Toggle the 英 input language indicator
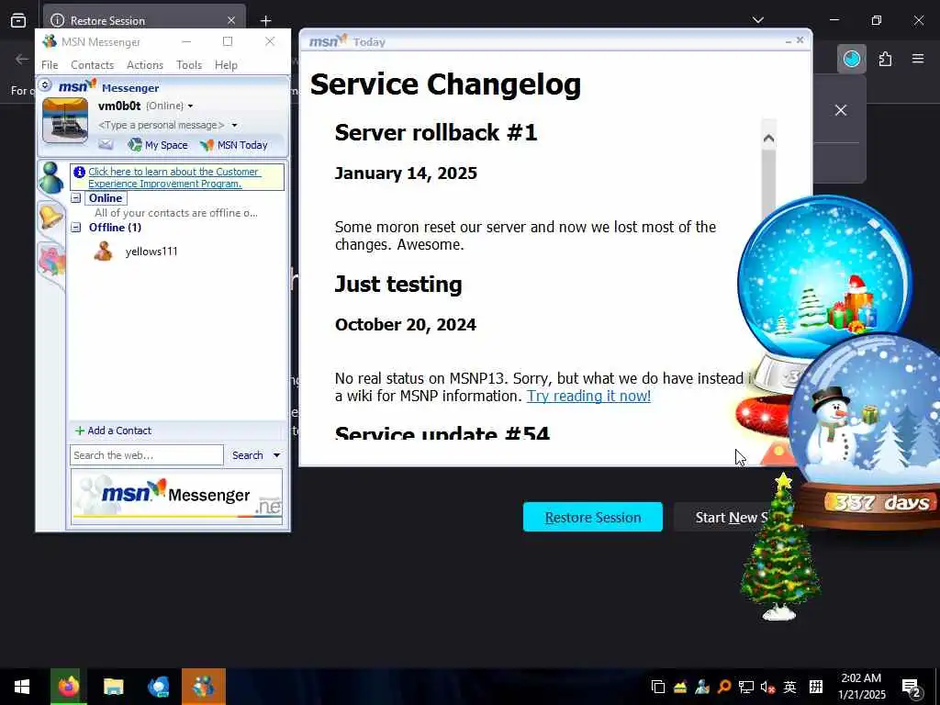The height and width of the screenshot is (705, 940). (789, 687)
